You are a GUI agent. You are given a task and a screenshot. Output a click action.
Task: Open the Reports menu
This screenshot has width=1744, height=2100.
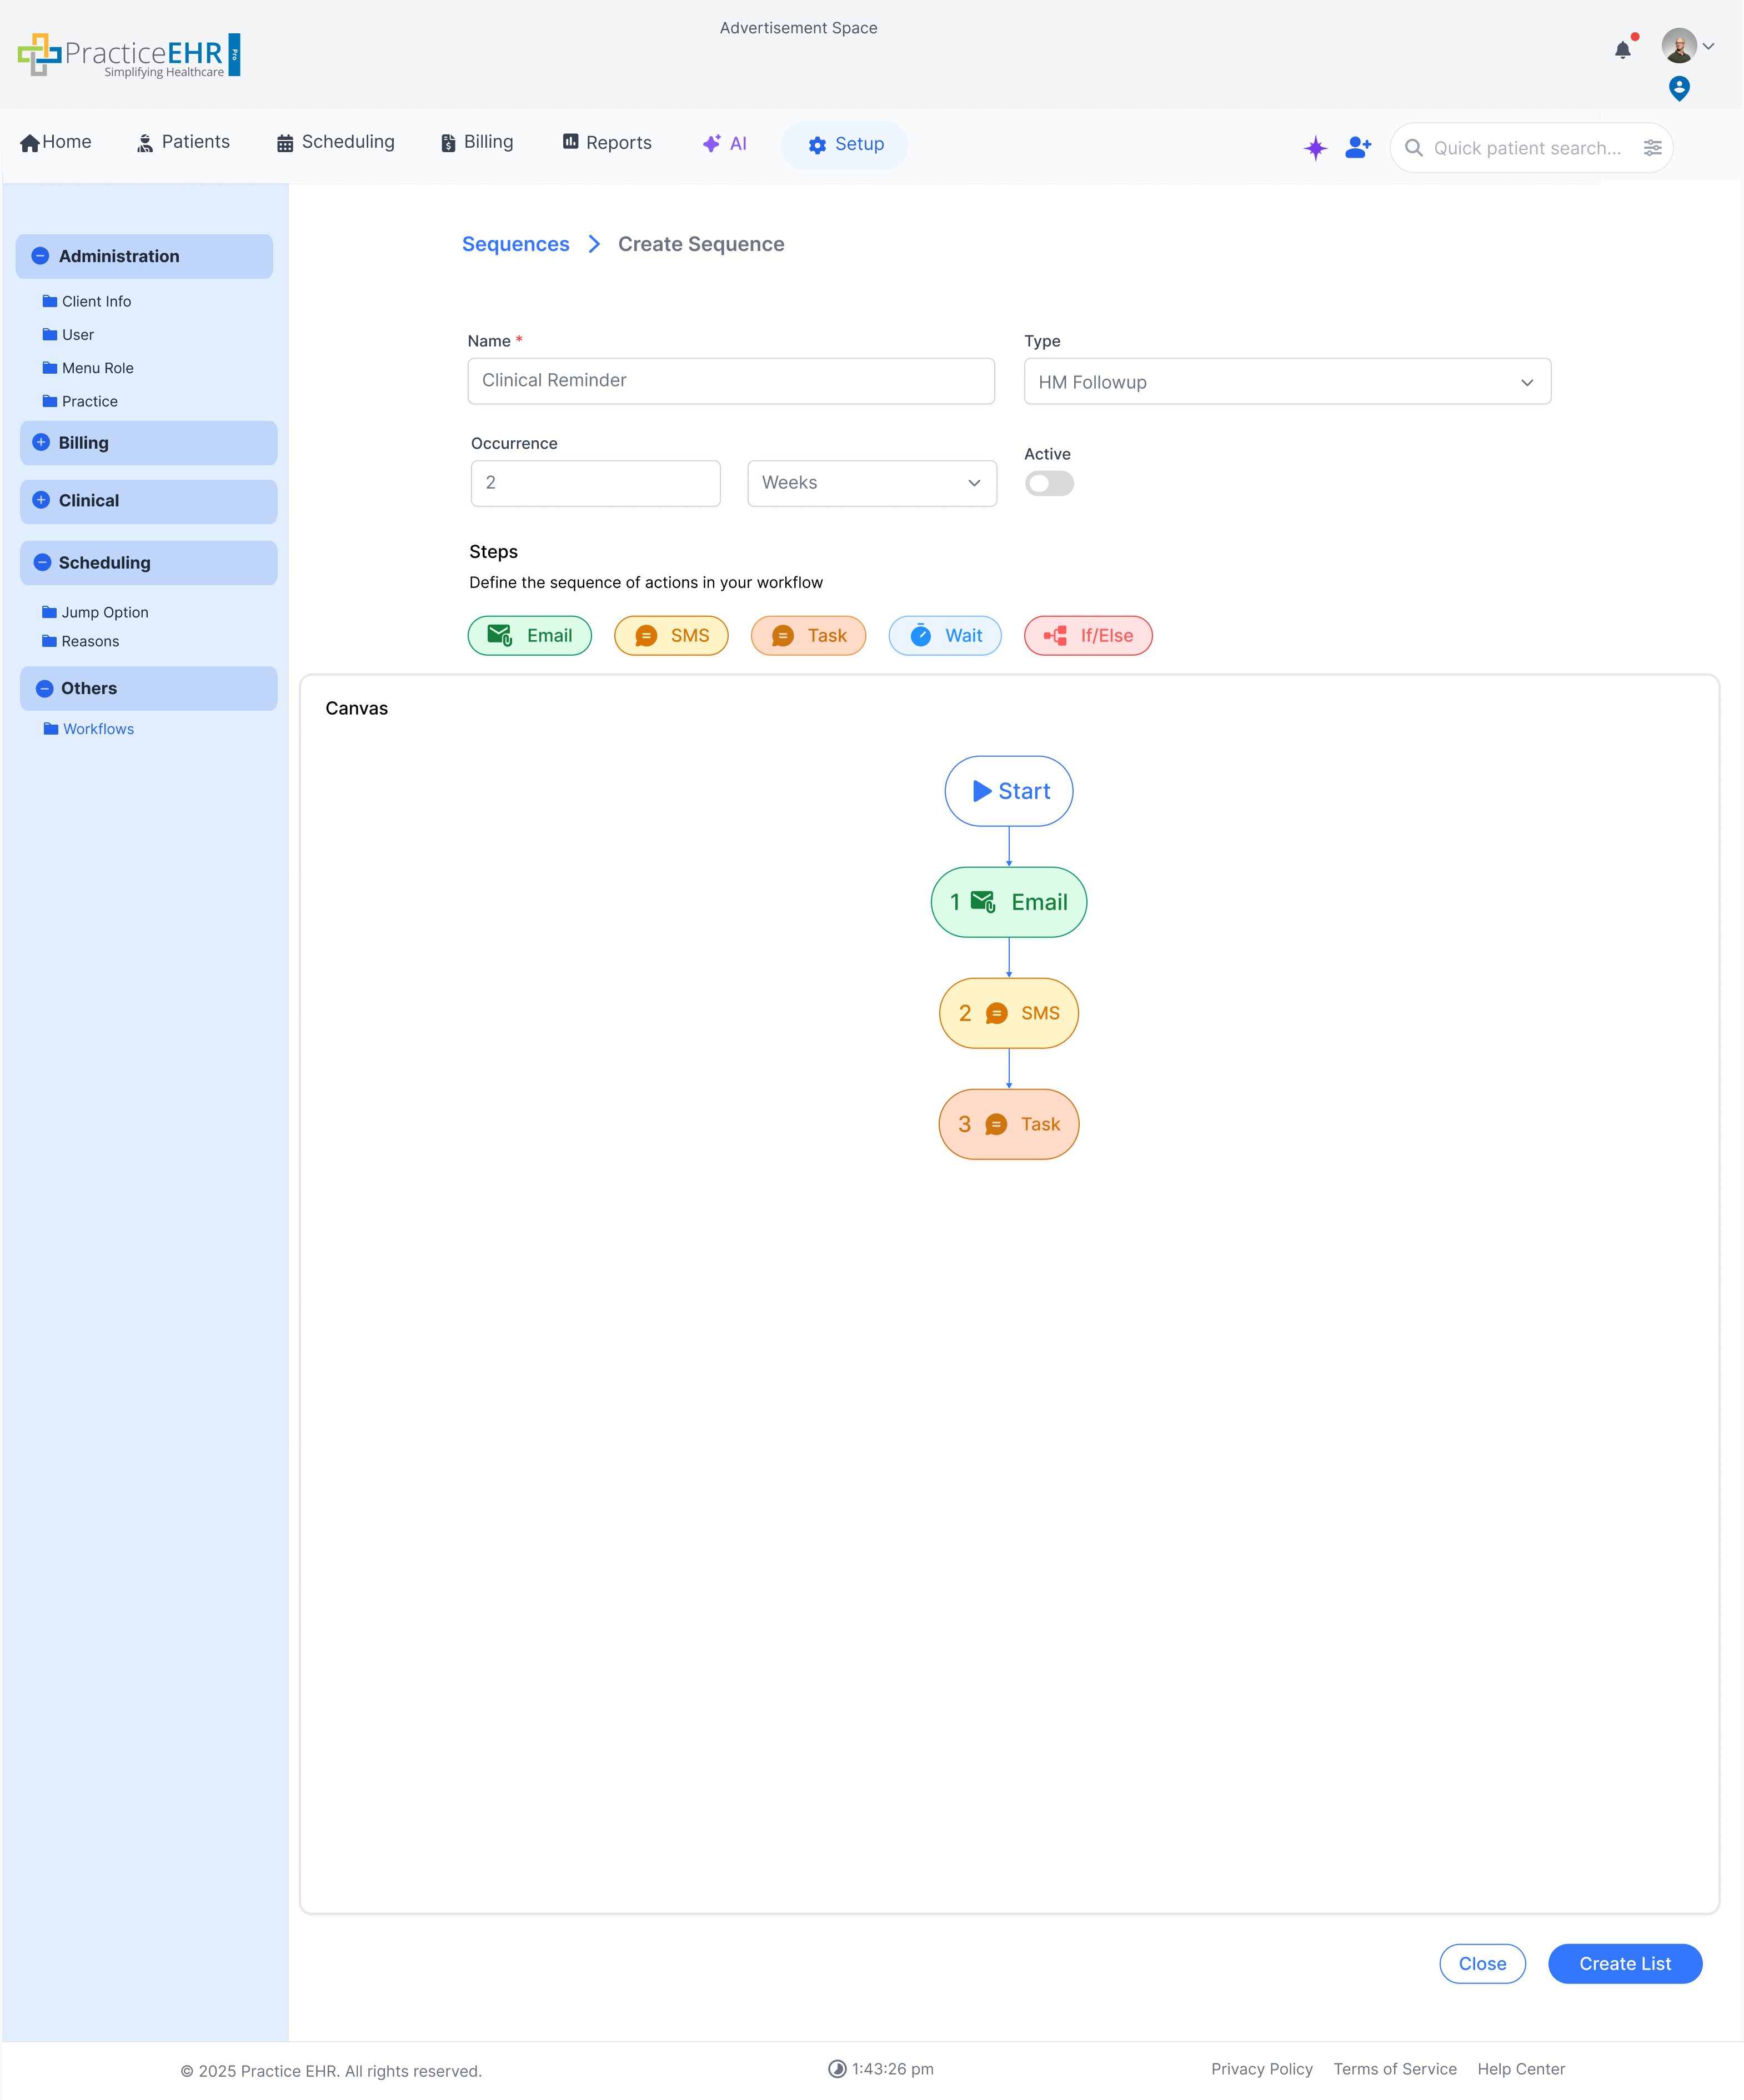(607, 143)
